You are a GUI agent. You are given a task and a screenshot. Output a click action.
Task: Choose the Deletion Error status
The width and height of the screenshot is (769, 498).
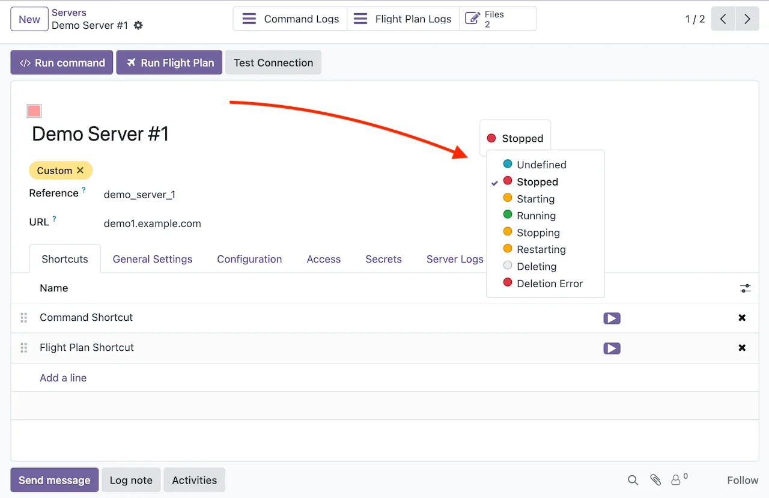click(x=549, y=284)
